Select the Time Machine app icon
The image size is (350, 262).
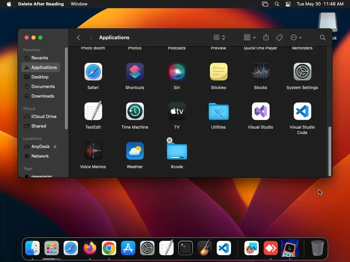(x=135, y=111)
